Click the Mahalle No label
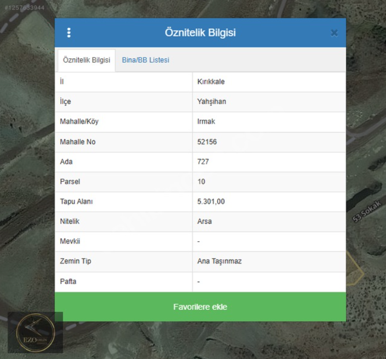 point(77,142)
